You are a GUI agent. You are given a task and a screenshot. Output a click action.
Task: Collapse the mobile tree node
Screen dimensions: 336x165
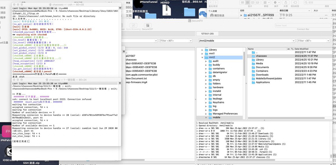click(x=206, y=118)
